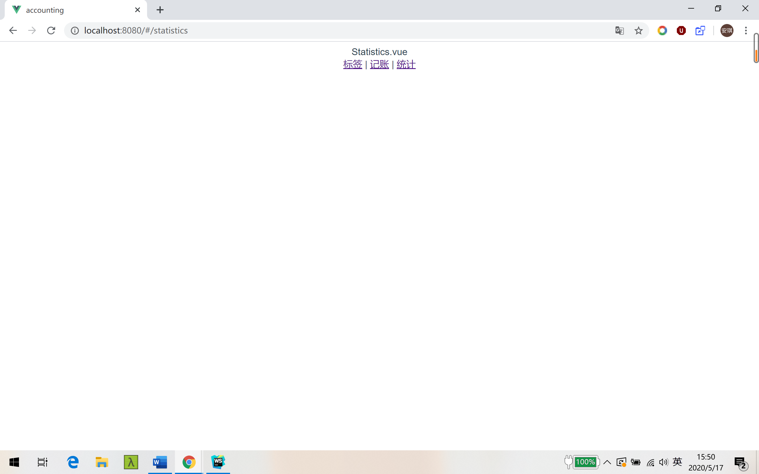Reload the current page

point(51,31)
